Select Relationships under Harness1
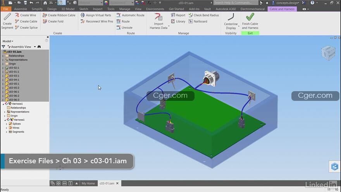This screenshot has width=341, height=192. click(x=18, y=108)
